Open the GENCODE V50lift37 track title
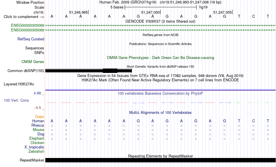The width and height of the screenshot is (276, 167). (160, 21)
